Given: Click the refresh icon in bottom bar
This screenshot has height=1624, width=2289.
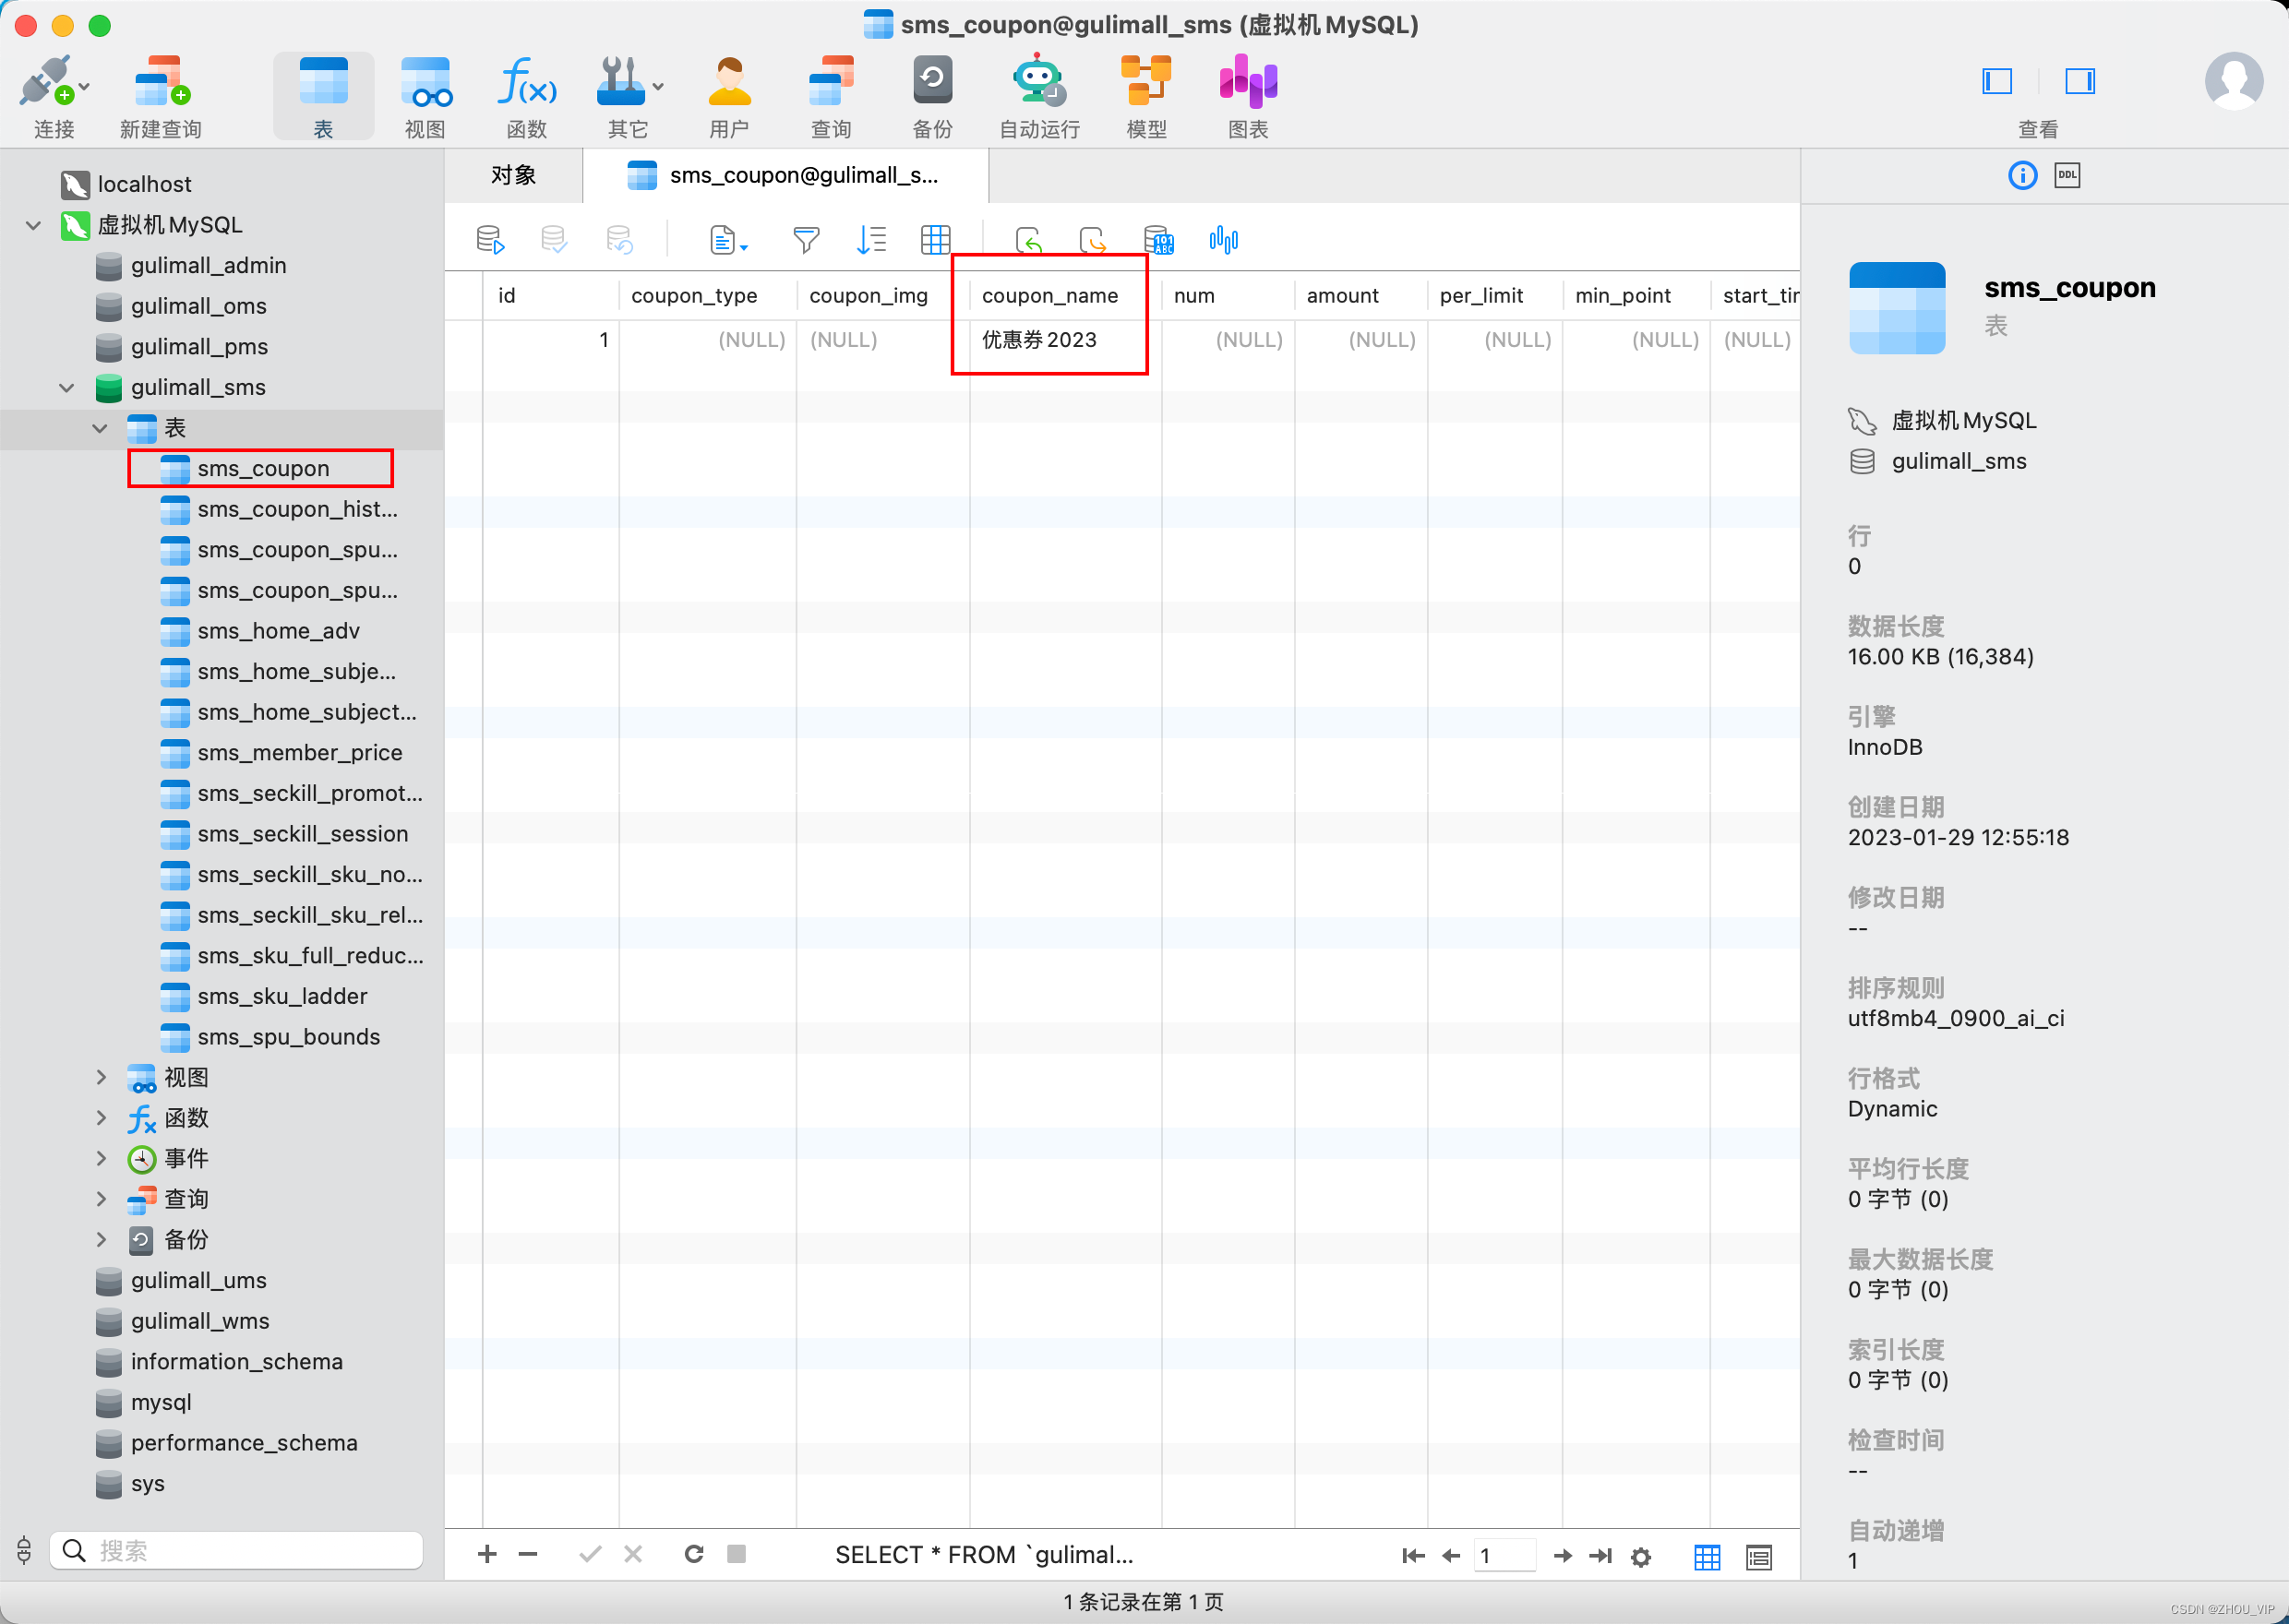Looking at the screenshot, I should click(693, 1554).
